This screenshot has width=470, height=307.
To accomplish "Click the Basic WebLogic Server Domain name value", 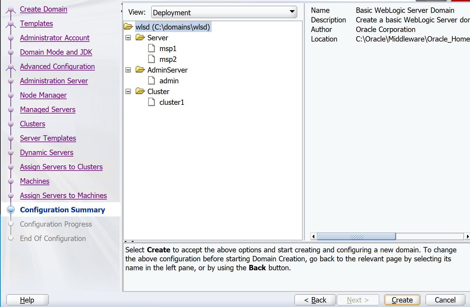I will click(x=405, y=10).
